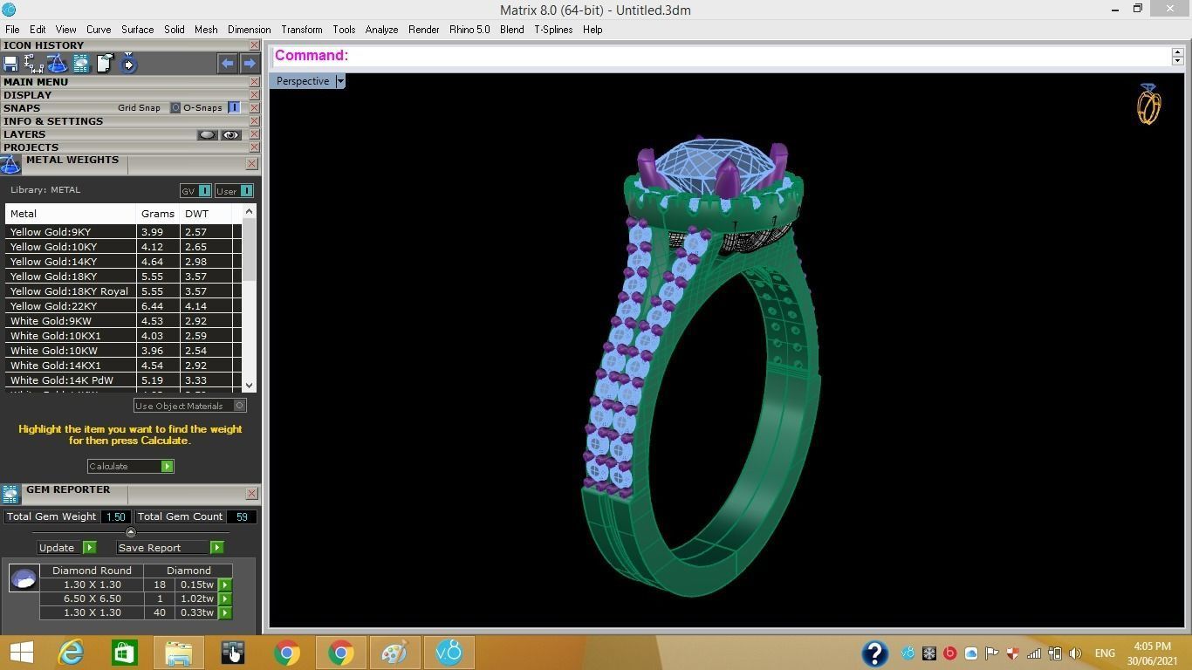
Task: Click green arrow for 1.02tw diamond row
Action: 225,598
